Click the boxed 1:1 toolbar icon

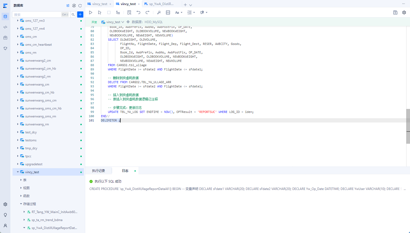(x=168, y=12)
